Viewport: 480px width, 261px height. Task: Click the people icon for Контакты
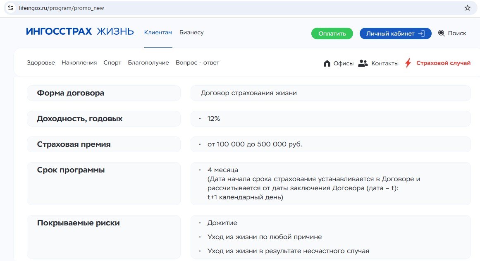(x=363, y=63)
